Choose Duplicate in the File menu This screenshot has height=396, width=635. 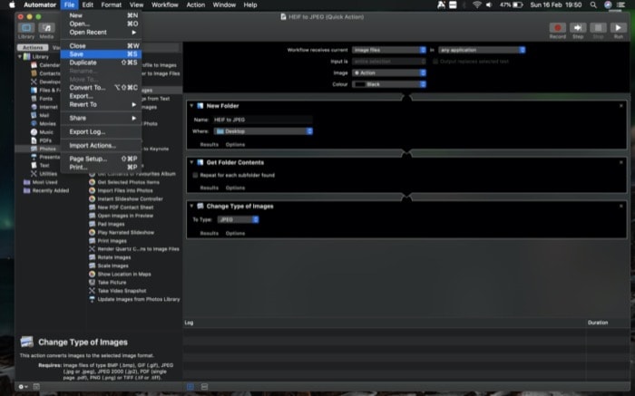coord(102,63)
